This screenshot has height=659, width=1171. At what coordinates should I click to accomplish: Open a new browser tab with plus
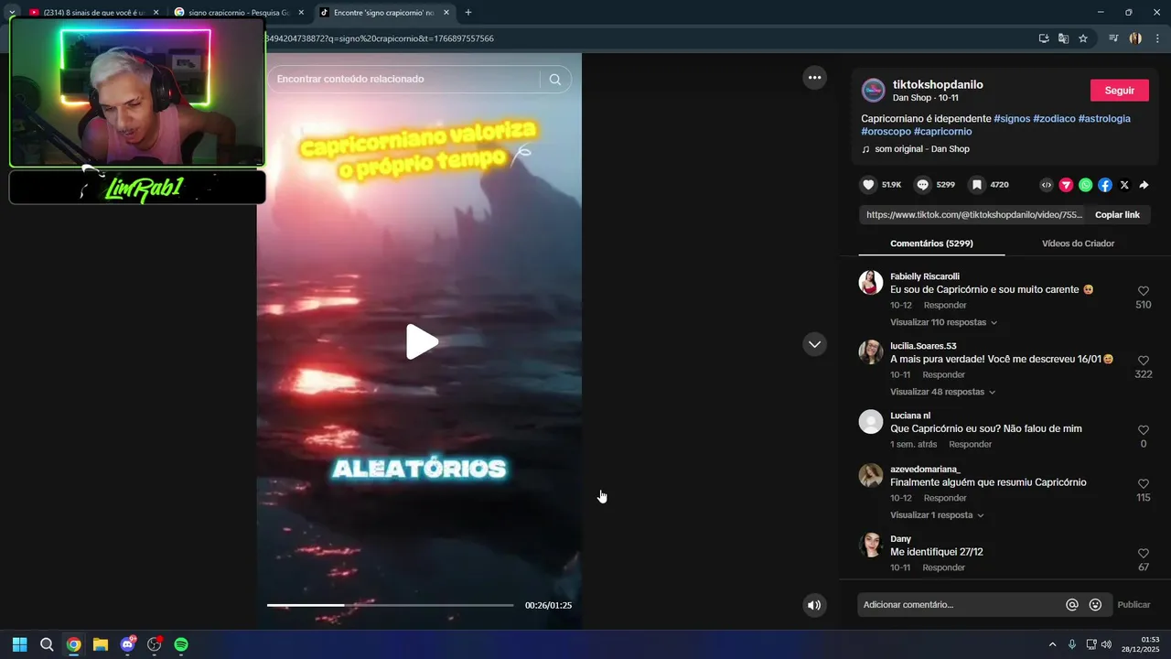[468, 13]
